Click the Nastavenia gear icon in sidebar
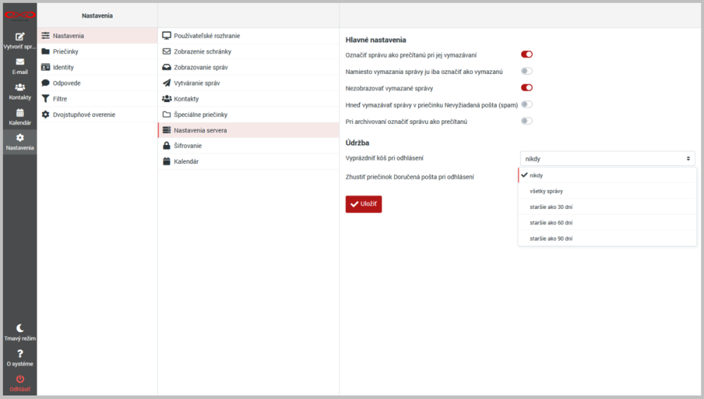Image resolution: width=704 pixels, height=399 pixels. tap(20, 138)
